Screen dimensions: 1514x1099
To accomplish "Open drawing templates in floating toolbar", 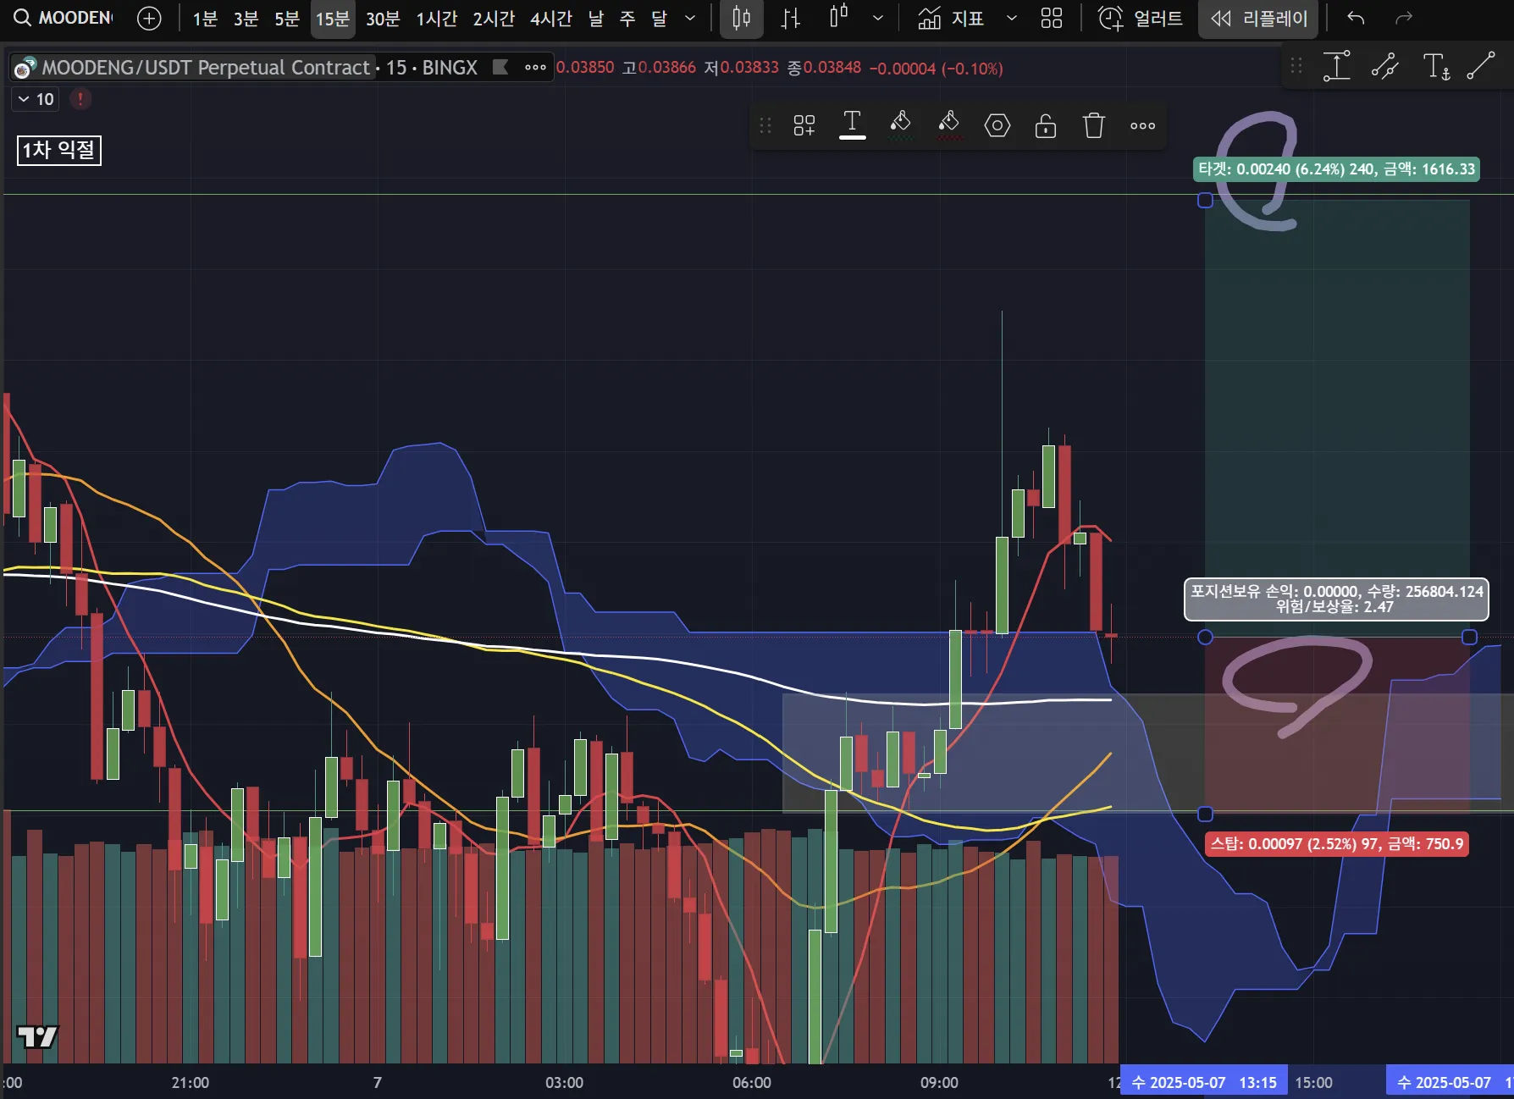I will click(804, 126).
